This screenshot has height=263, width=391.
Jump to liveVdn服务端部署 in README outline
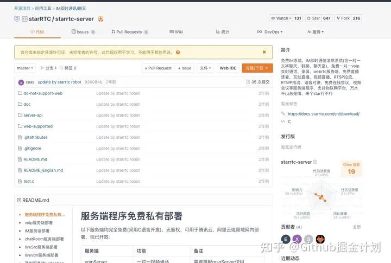41,255
